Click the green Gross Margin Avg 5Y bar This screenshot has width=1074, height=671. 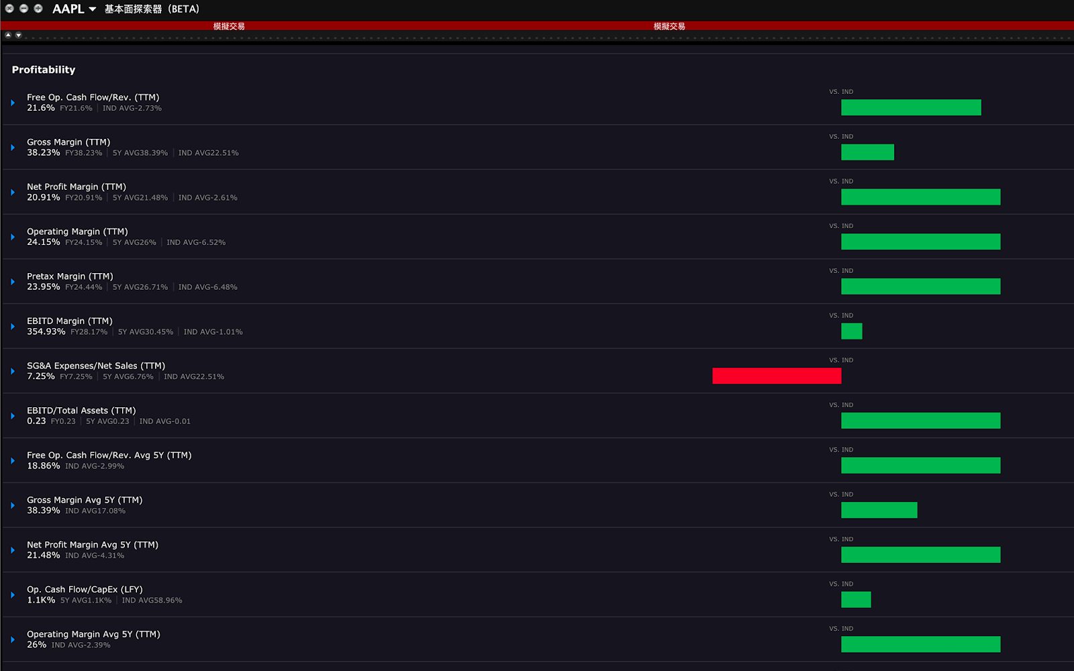pos(879,510)
